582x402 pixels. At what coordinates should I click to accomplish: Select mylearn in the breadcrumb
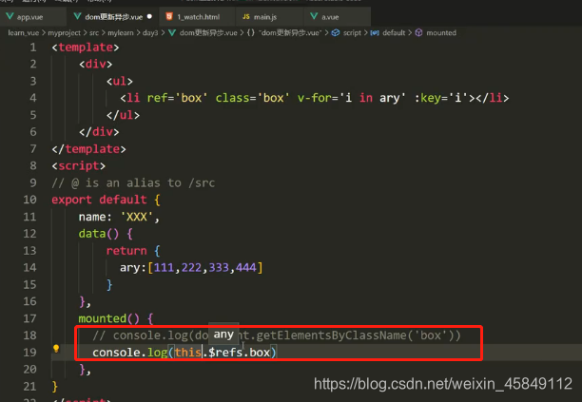(121, 33)
